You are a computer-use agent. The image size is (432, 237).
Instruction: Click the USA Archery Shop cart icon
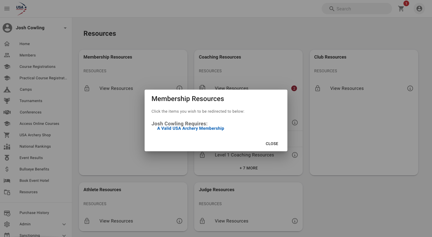tap(7, 135)
